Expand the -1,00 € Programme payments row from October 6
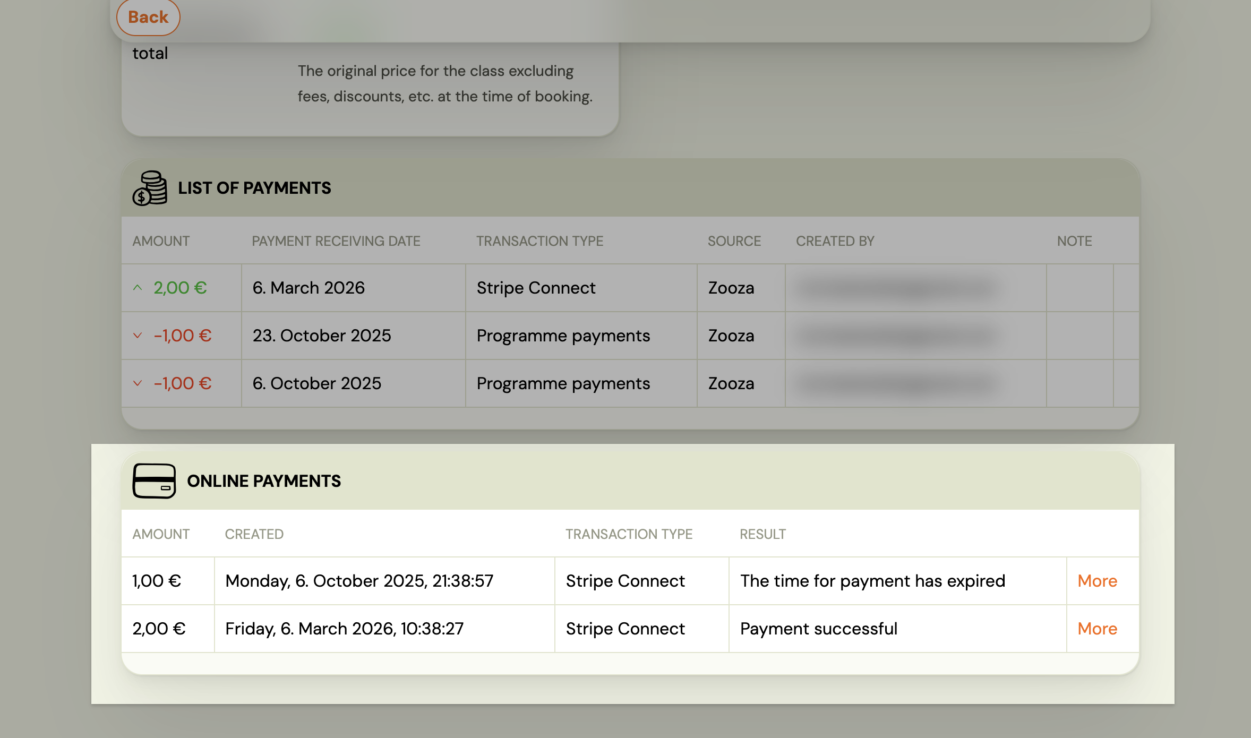The width and height of the screenshot is (1251, 738). [x=138, y=383]
